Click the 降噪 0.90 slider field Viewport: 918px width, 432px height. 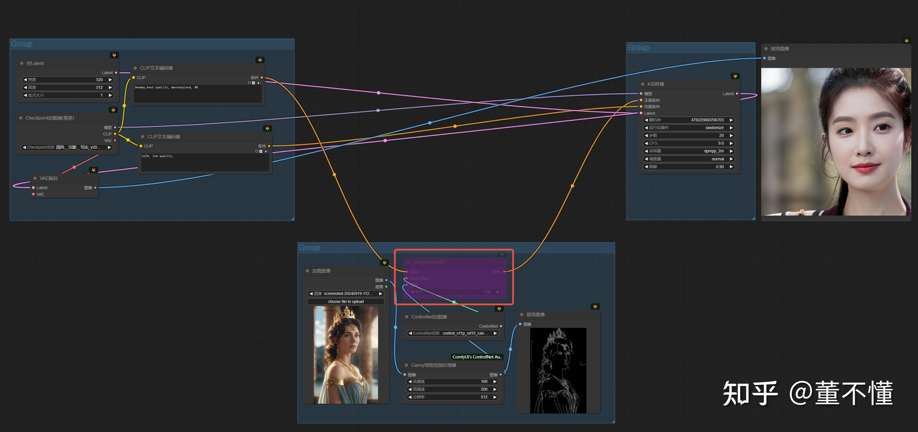click(688, 167)
